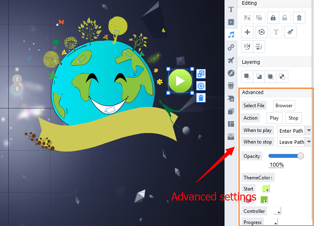Screen dimensions: 315x226
Task: Open the Video insert tool in sidebar
Action: [231, 22]
